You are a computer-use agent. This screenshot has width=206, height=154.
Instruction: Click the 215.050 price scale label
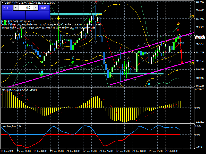click(x=200, y=2)
